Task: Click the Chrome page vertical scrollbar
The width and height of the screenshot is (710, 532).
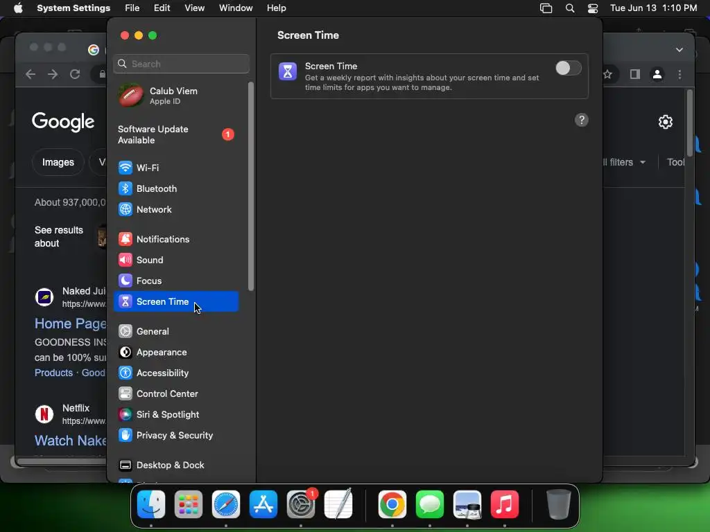Action: pyautogui.click(x=690, y=123)
